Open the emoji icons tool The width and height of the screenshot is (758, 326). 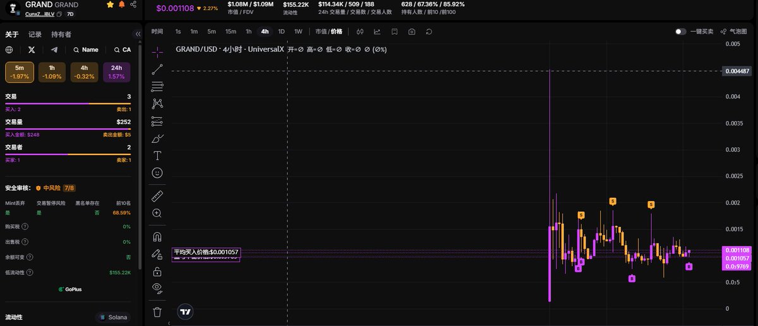pos(157,172)
